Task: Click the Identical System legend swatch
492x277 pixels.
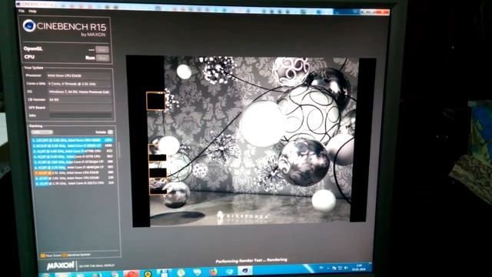Action: (64, 255)
